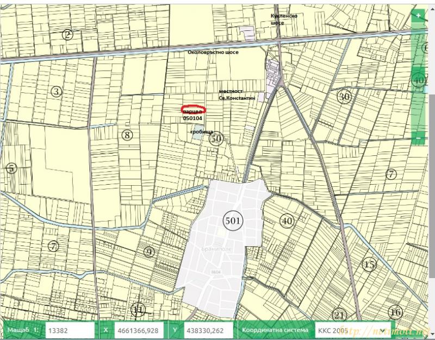
Task: Click the zoom out minus button
Action: click(x=418, y=138)
